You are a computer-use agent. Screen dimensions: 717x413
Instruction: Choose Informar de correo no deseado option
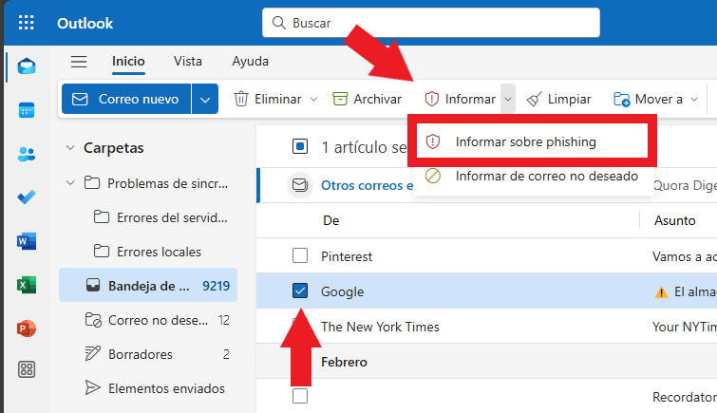[532, 176]
